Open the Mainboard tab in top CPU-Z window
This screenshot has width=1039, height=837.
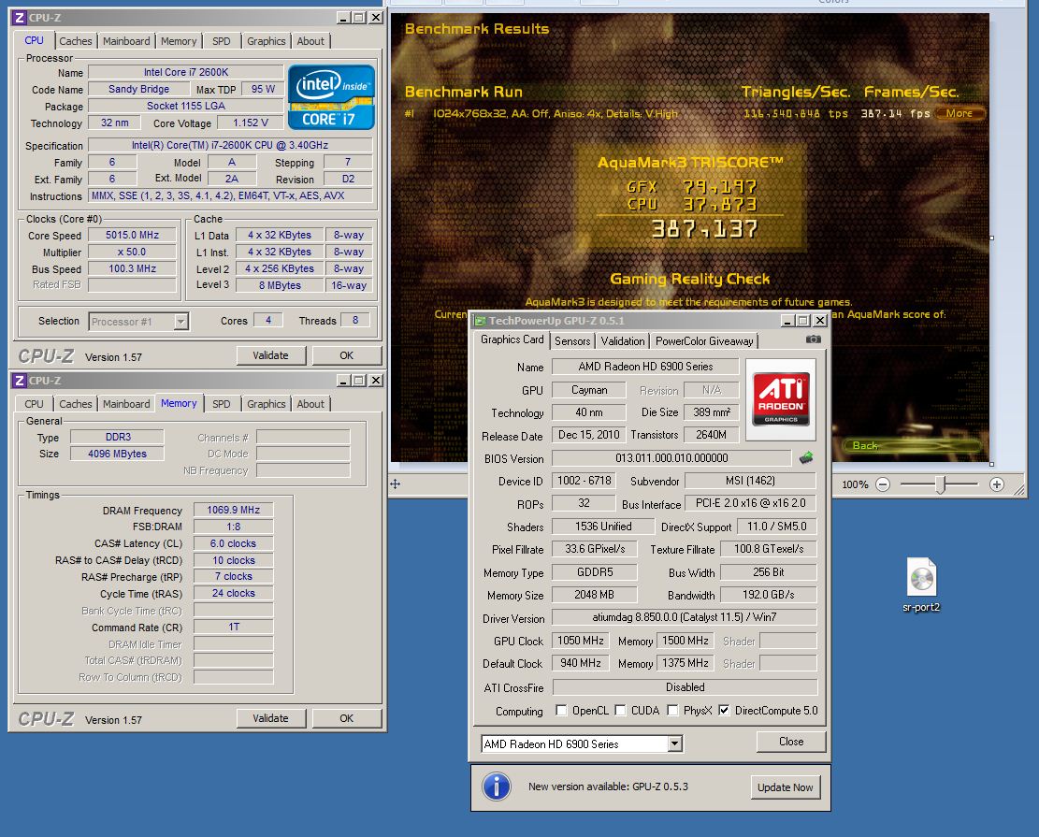[126, 41]
